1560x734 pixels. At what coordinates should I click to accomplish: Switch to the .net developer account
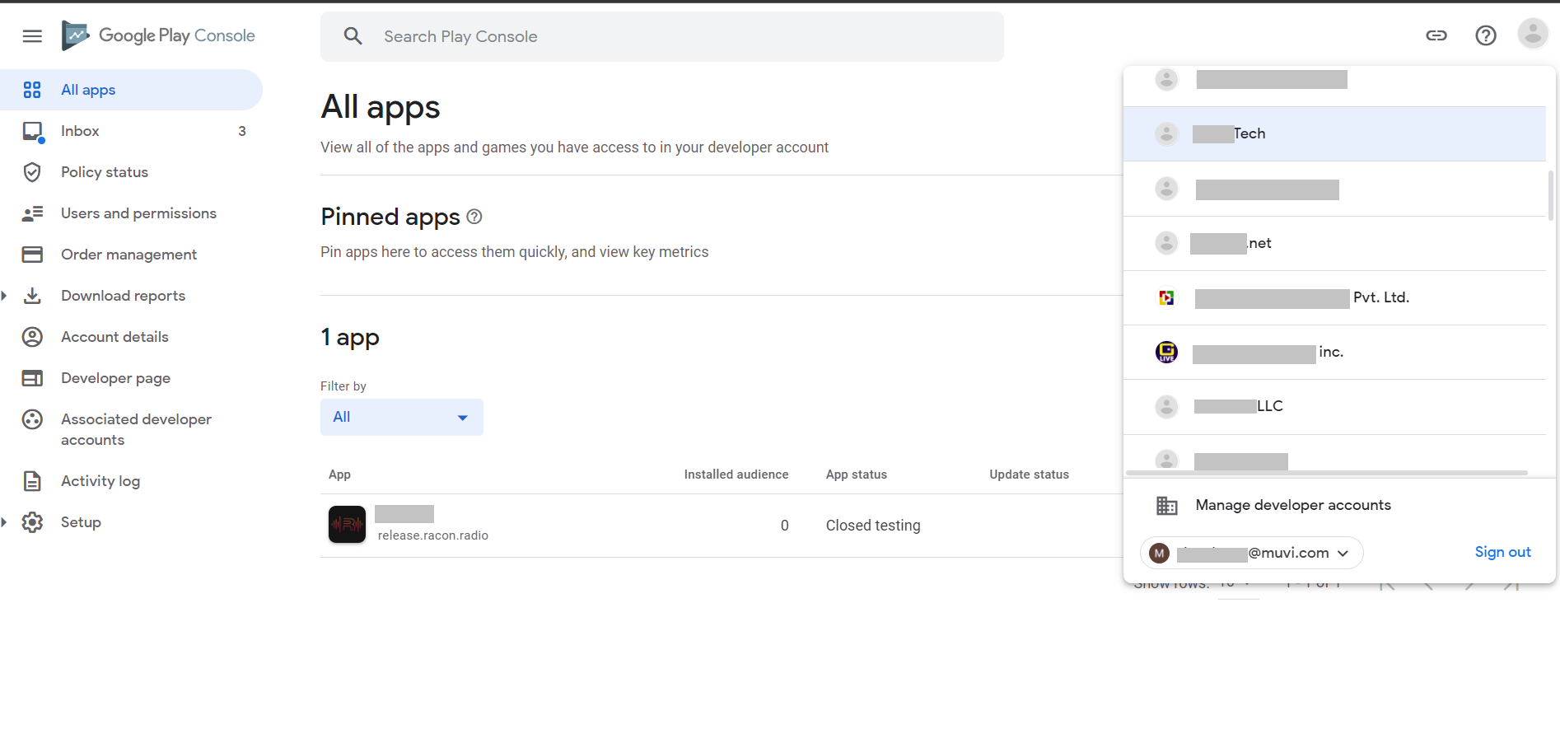1334,243
